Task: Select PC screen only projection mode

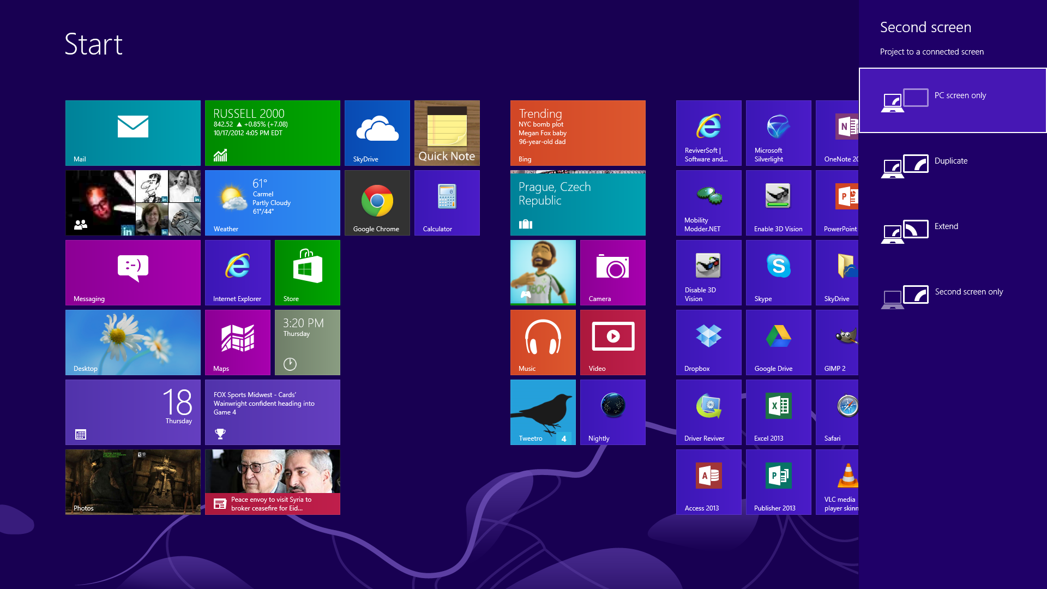Action: pos(953,100)
